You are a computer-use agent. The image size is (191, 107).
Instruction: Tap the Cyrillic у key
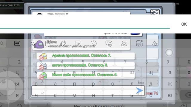[x=36, y=73]
